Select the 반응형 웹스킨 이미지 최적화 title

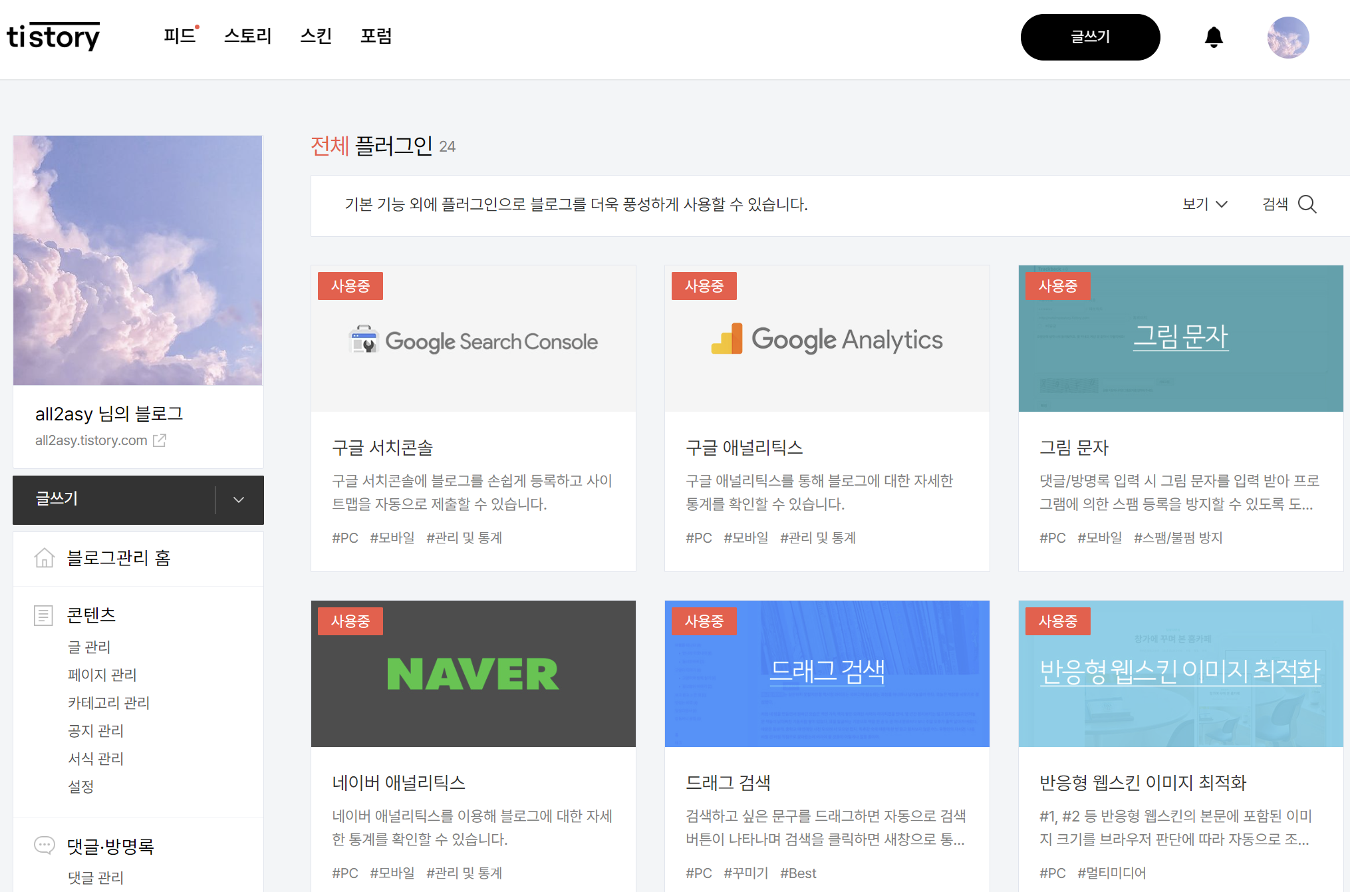(x=1143, y=783)
